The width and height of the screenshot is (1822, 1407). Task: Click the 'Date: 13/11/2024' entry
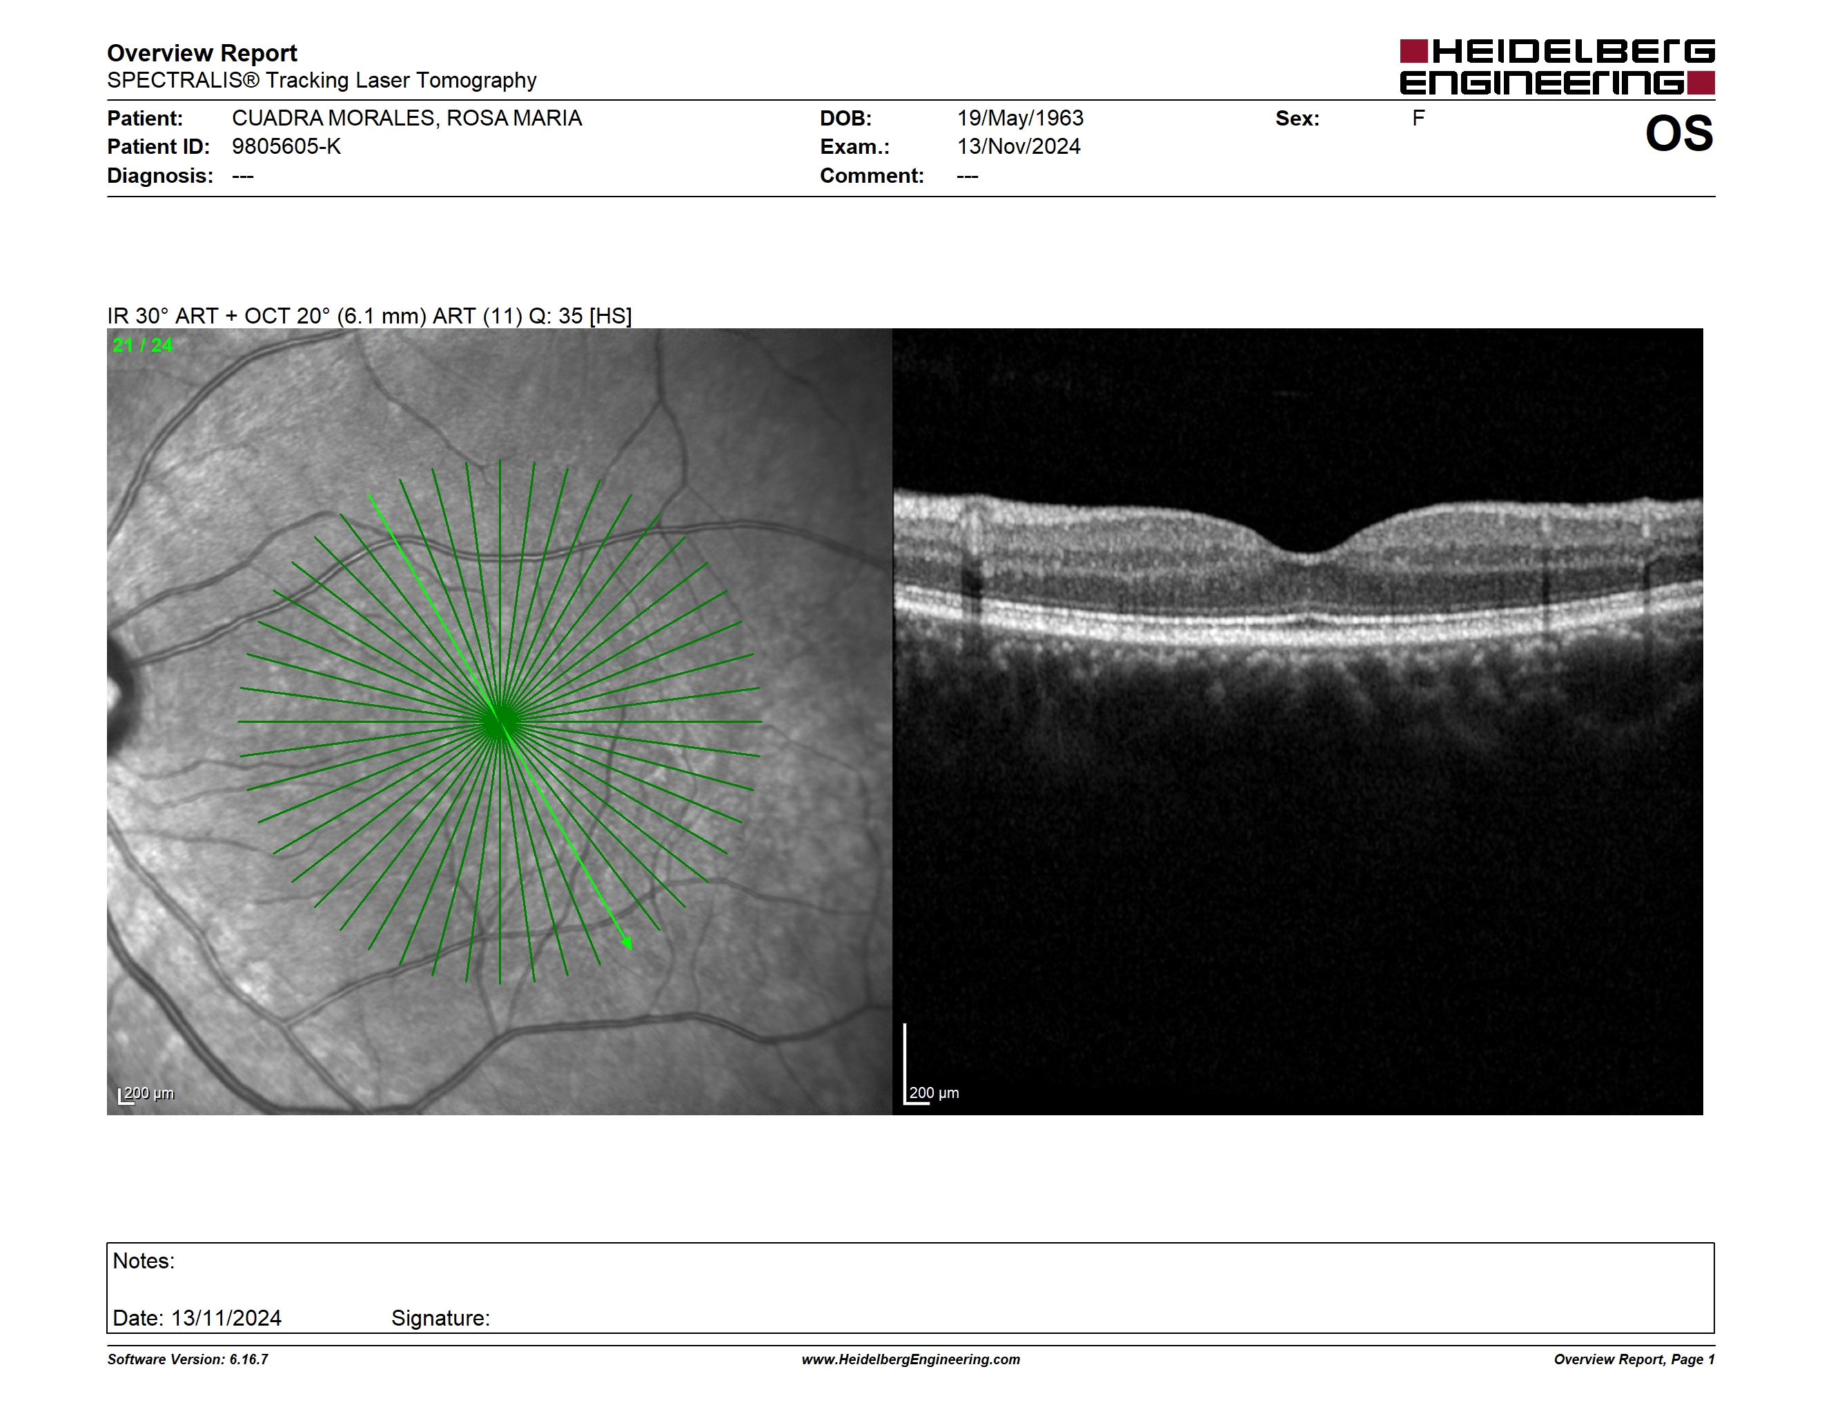(197, 1319)
